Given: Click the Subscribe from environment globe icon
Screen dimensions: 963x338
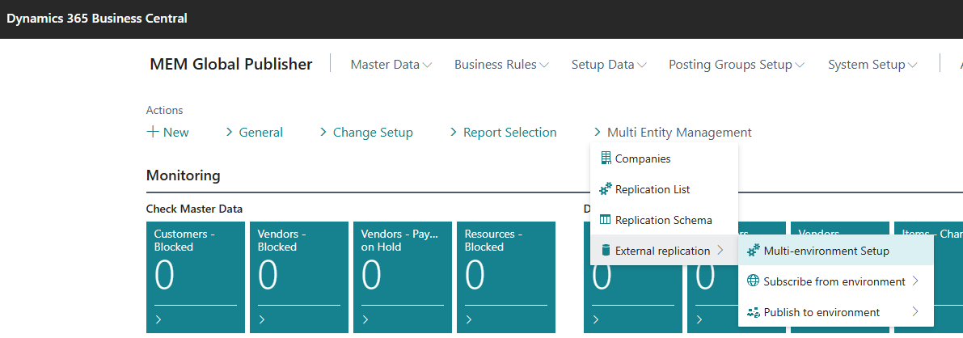Looking at the screenshot, I should coord(754,281).
